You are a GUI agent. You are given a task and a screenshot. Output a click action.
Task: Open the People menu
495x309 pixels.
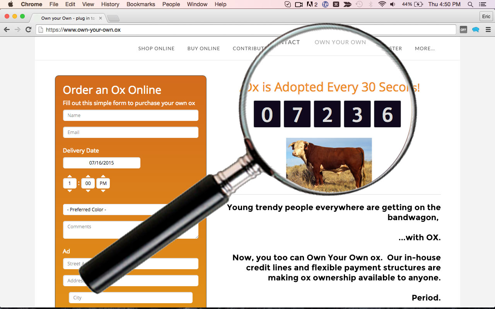coord(171,4)
